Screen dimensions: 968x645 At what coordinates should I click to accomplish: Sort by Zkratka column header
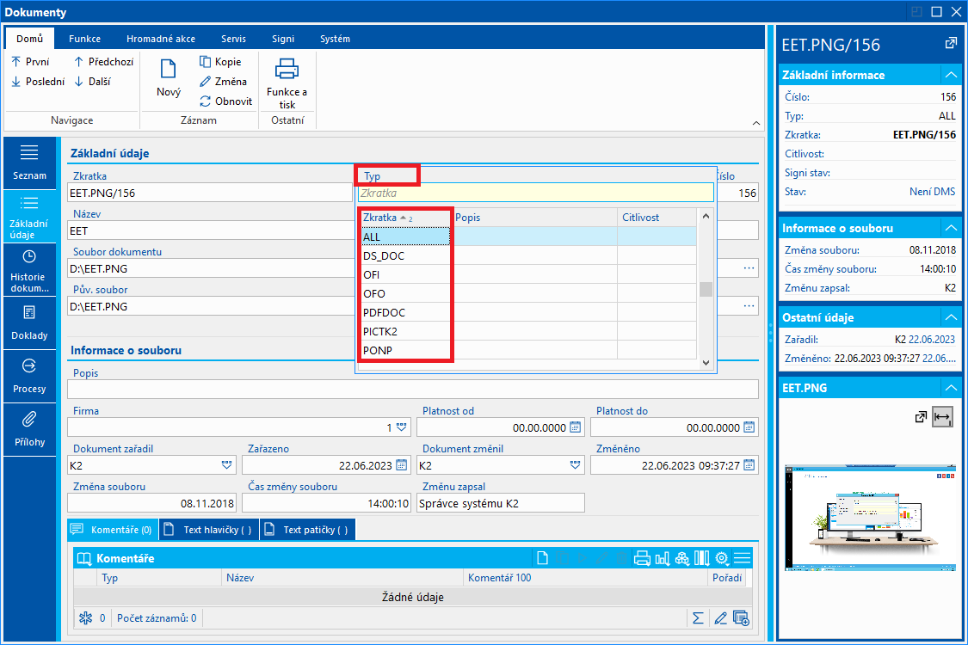[405, 218]
